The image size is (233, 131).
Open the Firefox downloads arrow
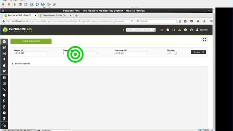coord(198,21)
